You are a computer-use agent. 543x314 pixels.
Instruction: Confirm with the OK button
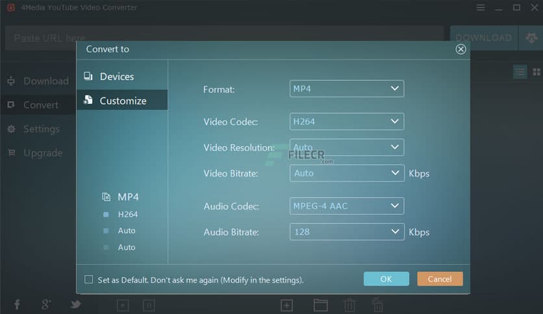tap(386, 279)
